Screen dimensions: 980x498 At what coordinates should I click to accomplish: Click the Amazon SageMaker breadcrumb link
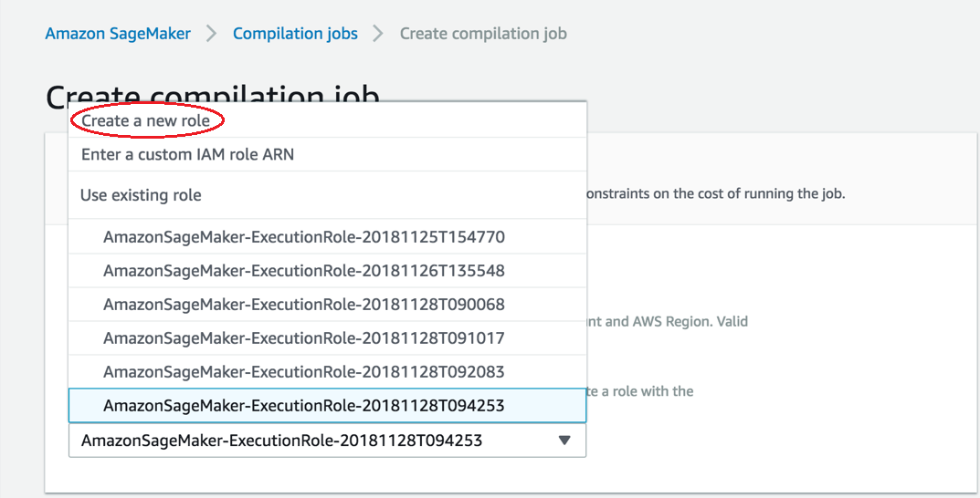[x=118, y=34]
